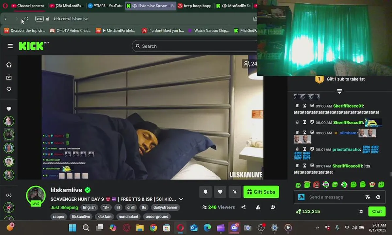Open Discord from the taskbar

point(234,227)
